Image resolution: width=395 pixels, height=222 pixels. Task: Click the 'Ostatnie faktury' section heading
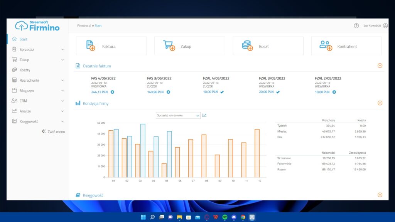97,66
